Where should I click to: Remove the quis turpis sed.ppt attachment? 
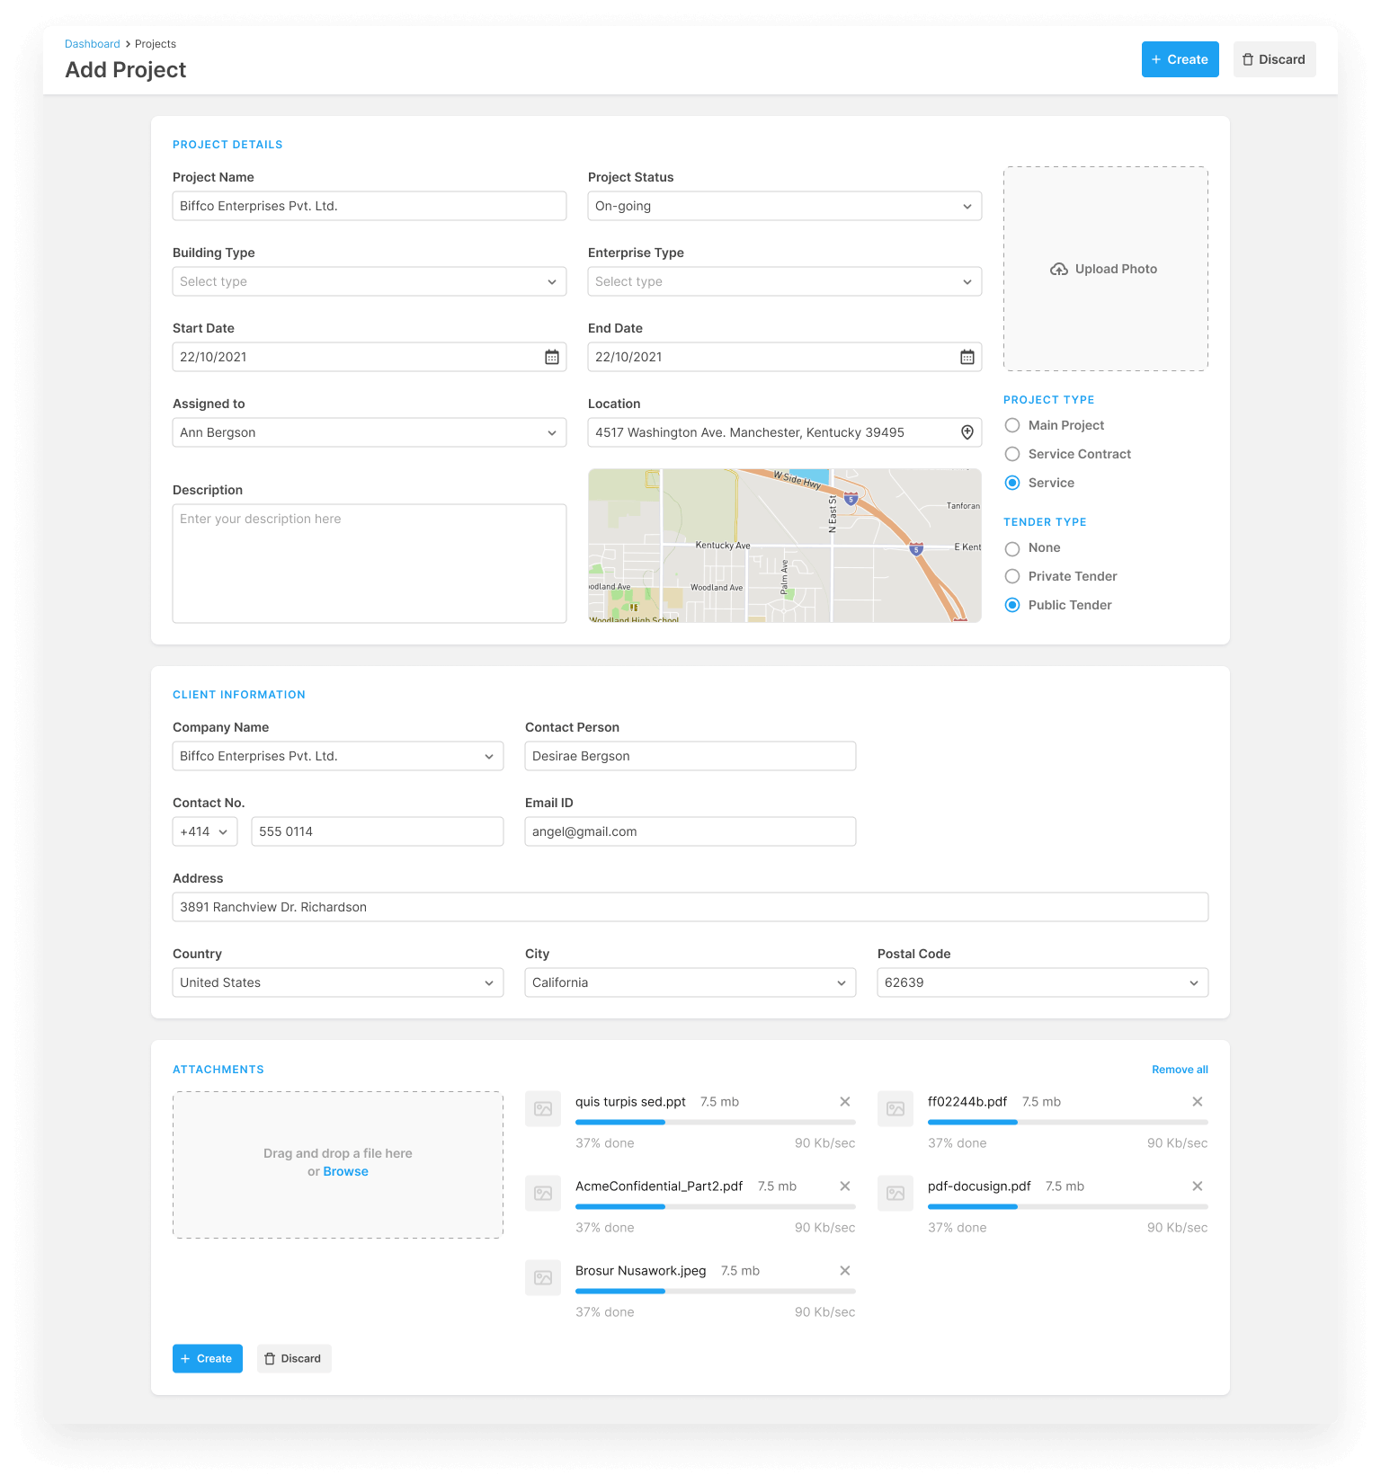click(844, 1102)
